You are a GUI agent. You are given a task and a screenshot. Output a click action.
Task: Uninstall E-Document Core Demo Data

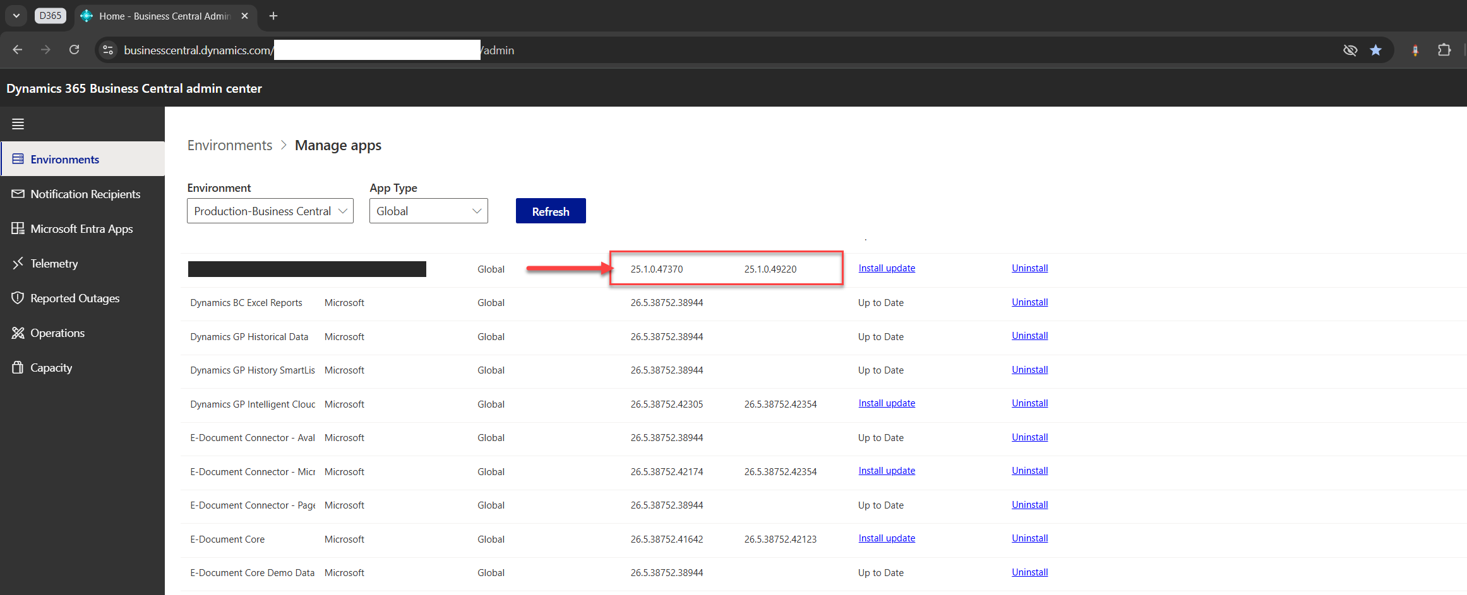(x=1029, y=572)
